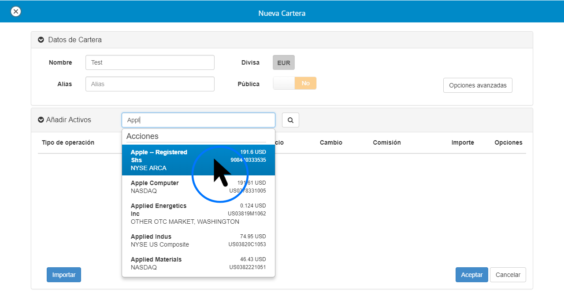The height and width of the screenshot is (291, 564).
Task: Toggle the Pública switch
Action: pyautogui.click(x=294, y=84)
